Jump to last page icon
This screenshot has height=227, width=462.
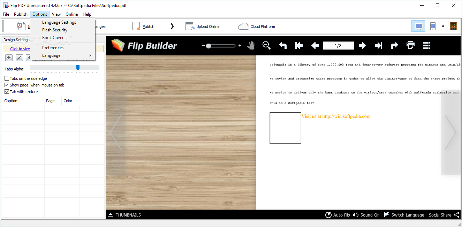tap(378, 45)
